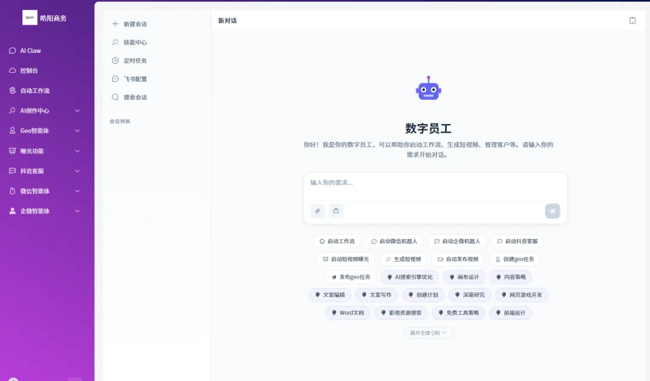
Task: Click the send message arrow icon
Action: pos(551,211)
